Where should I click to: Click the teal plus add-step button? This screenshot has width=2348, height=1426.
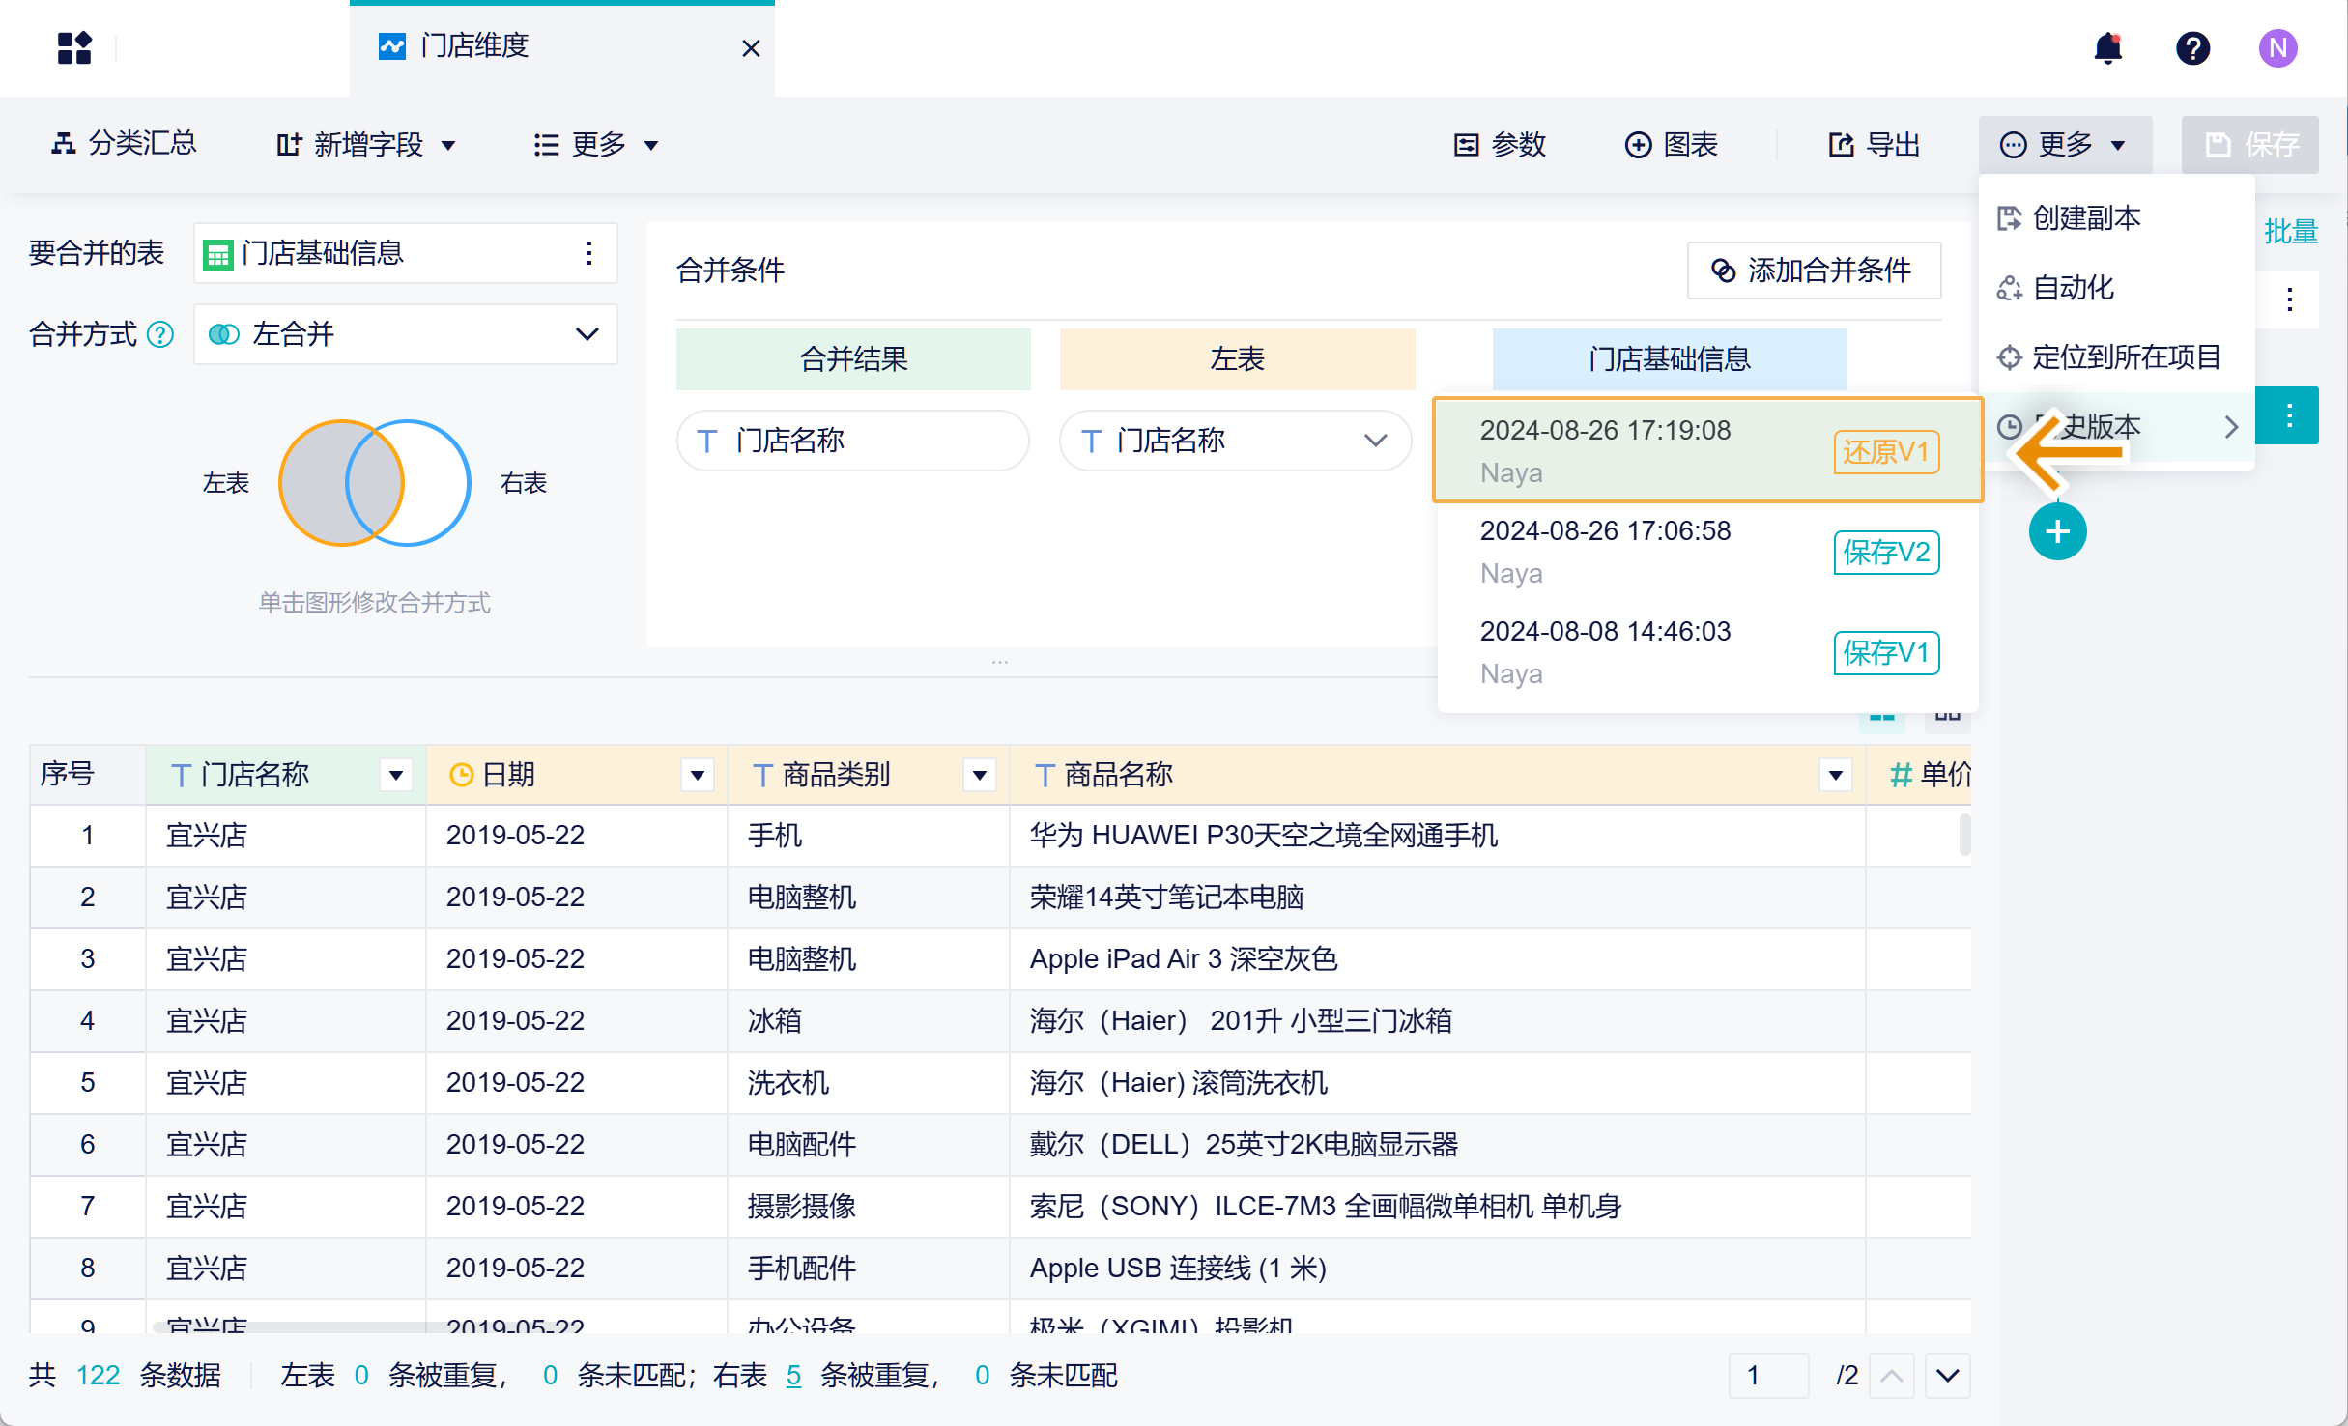2057,531
